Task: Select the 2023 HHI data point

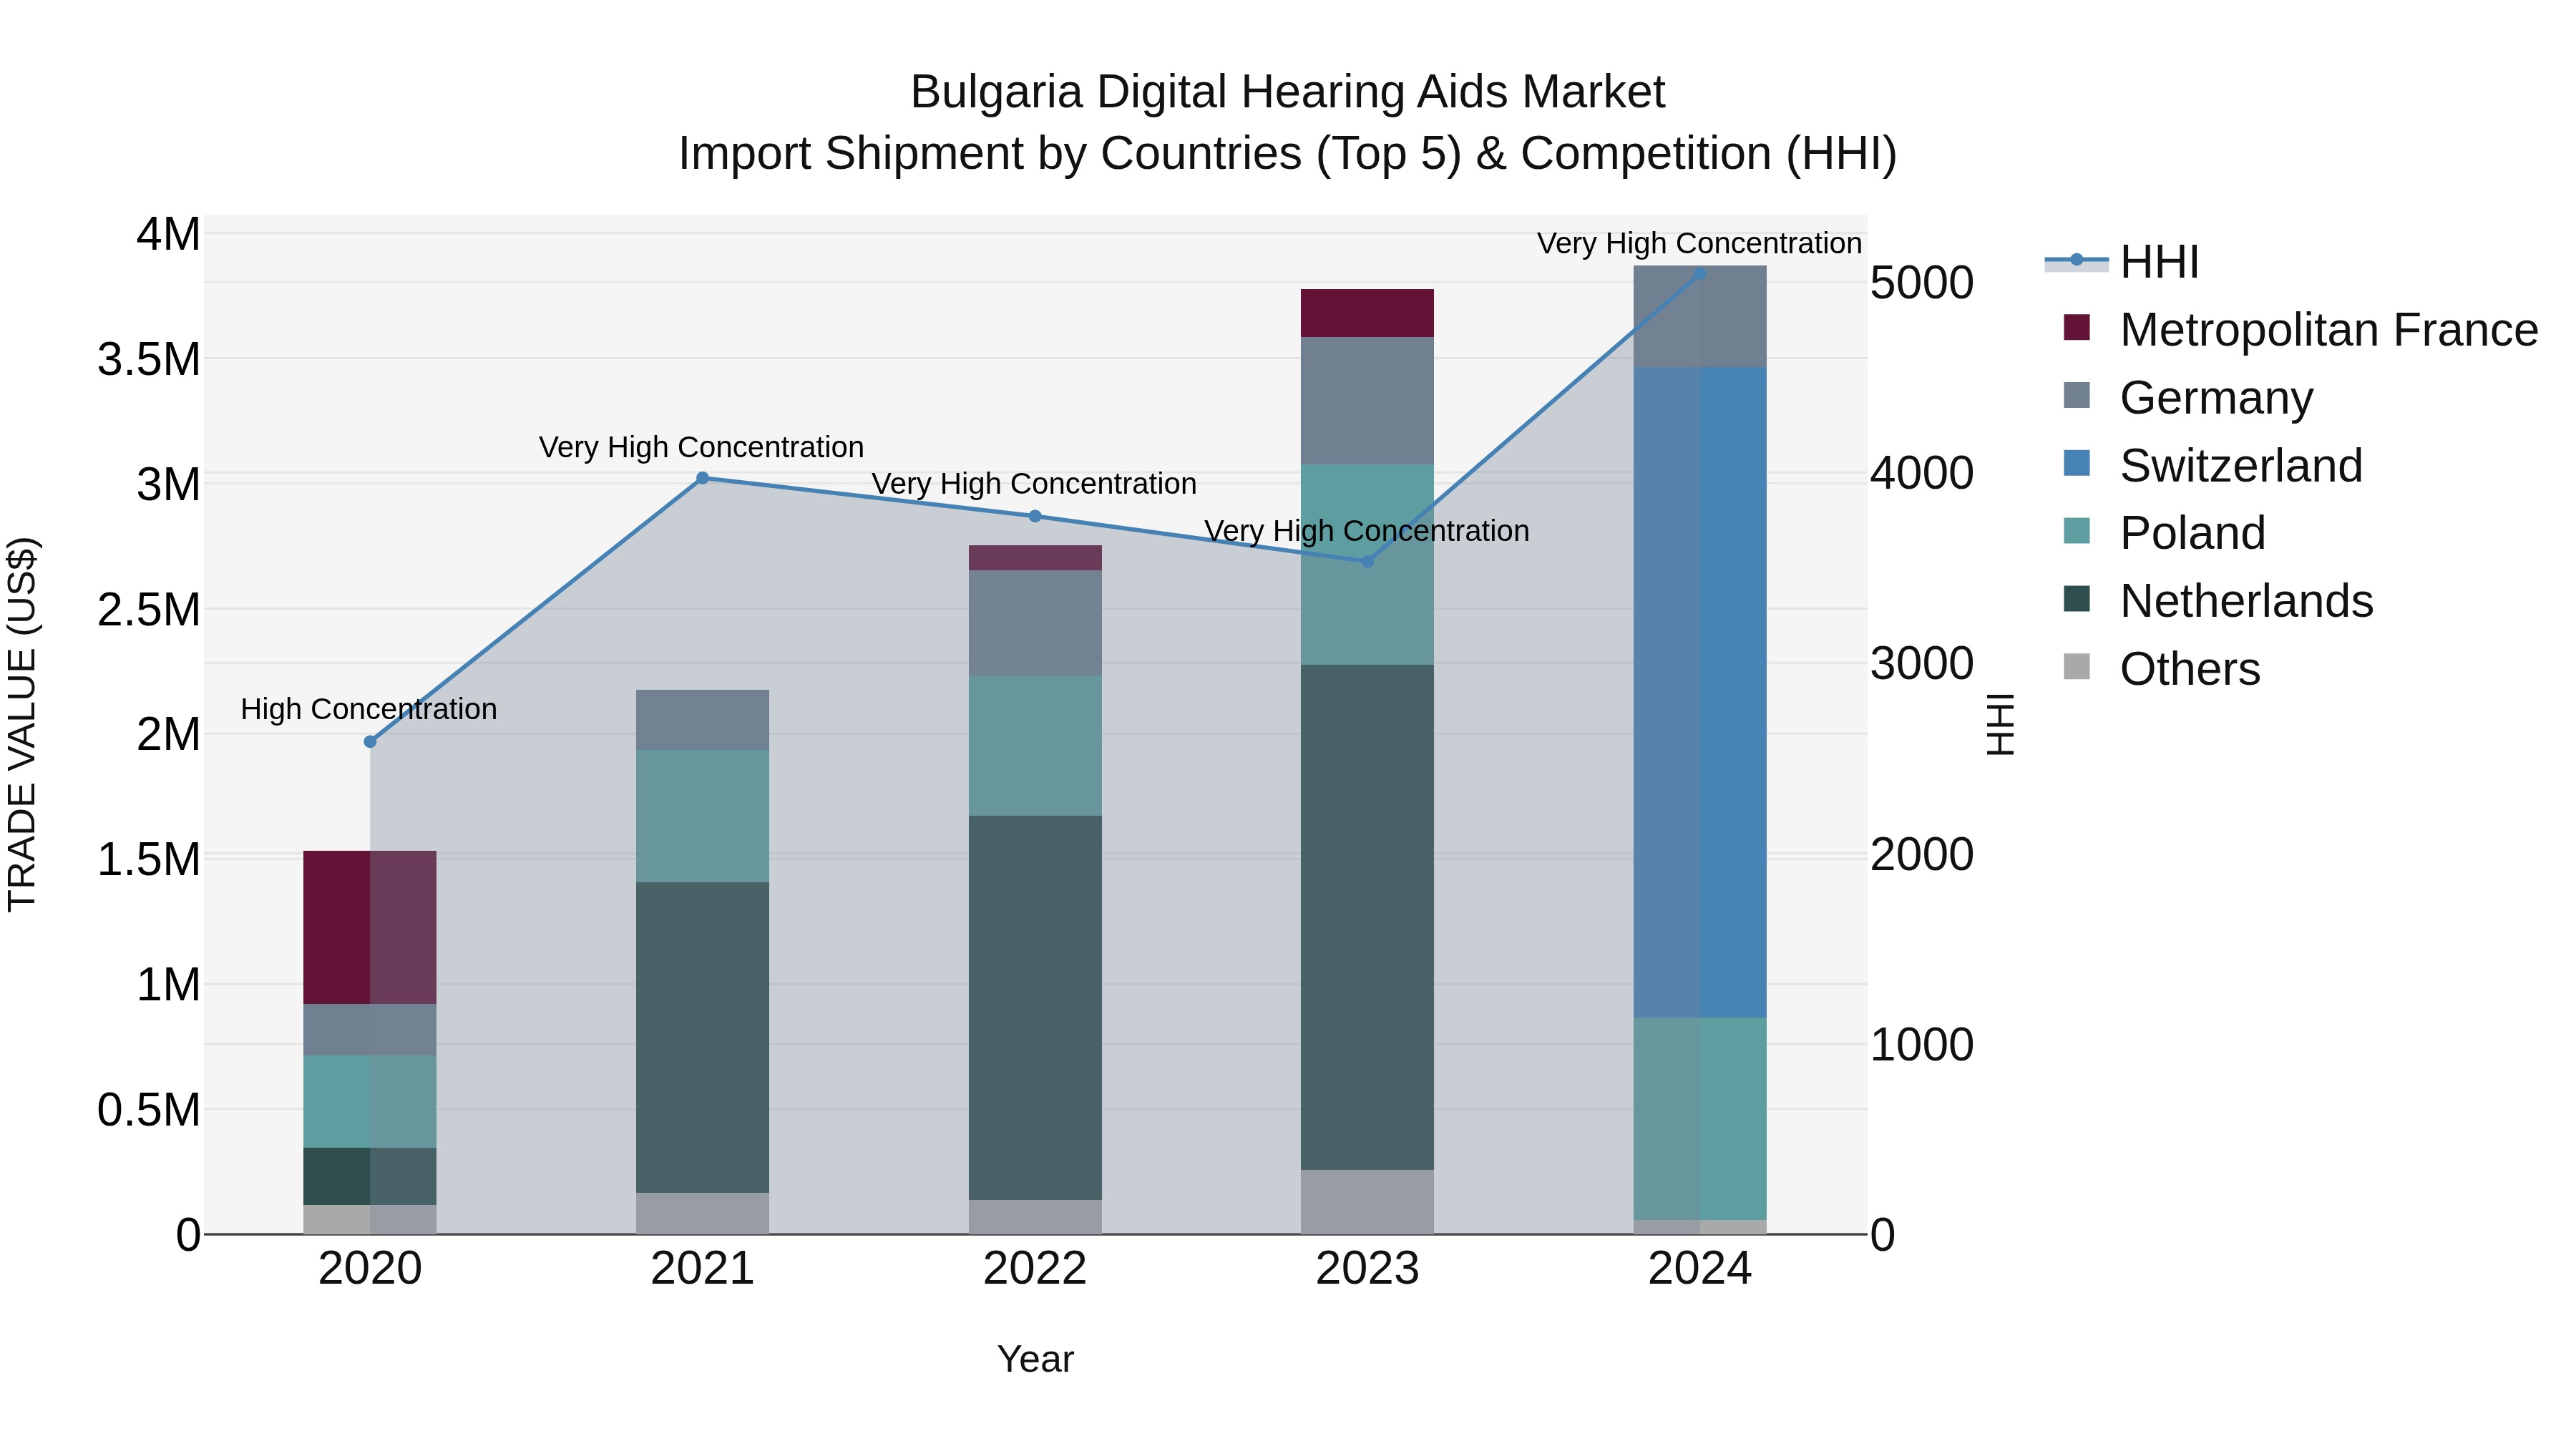Action: point(1367,561)
